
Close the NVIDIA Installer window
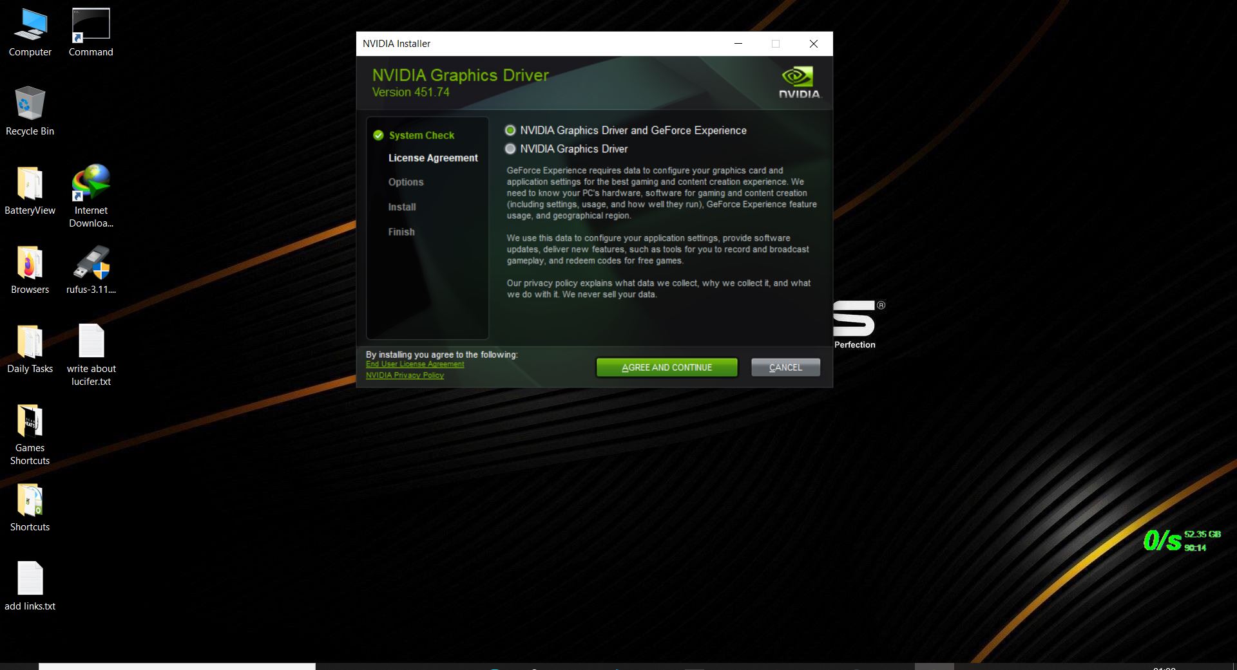(814, 44)
